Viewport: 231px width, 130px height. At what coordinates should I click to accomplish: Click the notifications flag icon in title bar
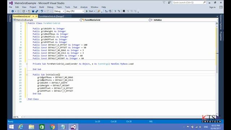pos(164,3)
